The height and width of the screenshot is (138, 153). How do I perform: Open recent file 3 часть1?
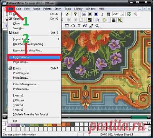pyautogui.click(x=34, y=105)
